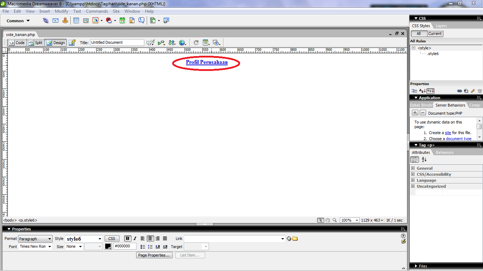Collapse the style rule under <style>
Viewport: 483px width, 271px height.
(414, 48)
